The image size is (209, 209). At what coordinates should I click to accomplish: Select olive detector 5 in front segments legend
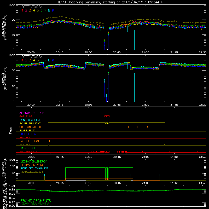click(38, 10)
